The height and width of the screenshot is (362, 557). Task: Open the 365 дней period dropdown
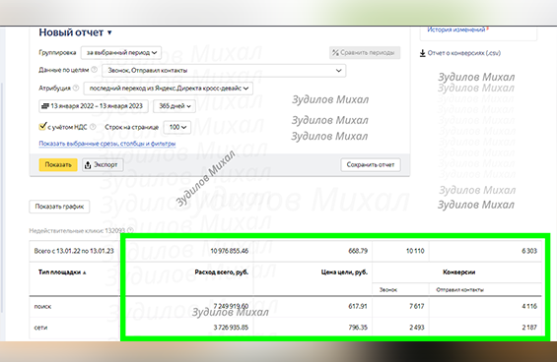pos(174,106)
